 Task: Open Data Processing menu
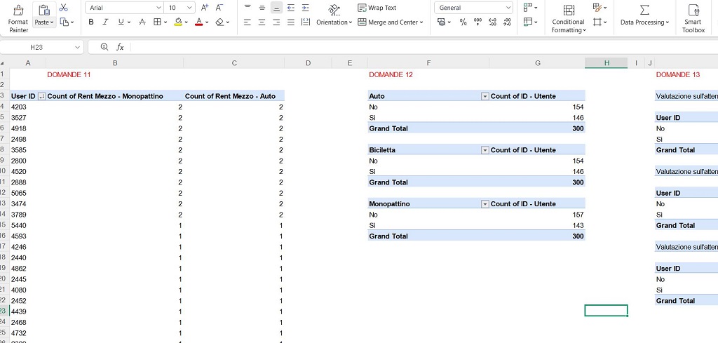pos(644,15)
